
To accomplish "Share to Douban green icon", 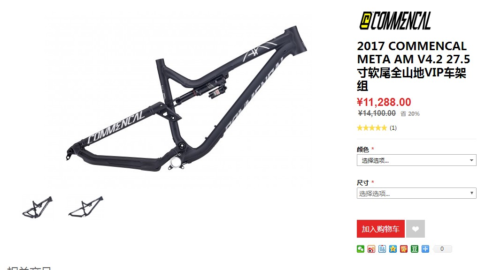I will click(x=415, y=249).
